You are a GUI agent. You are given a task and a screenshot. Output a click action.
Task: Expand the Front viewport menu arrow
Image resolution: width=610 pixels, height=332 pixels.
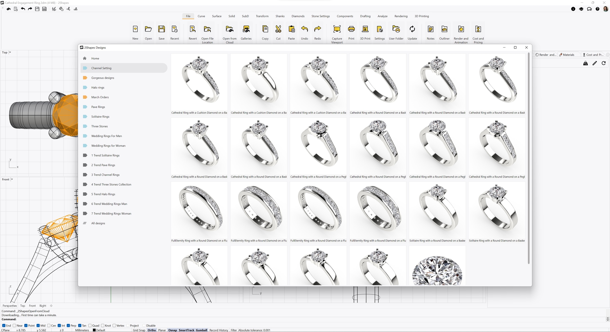(12, 179)
